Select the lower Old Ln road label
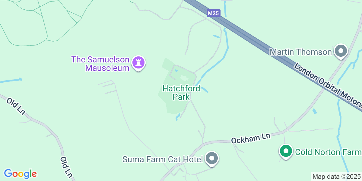The width and height of the screenshot is (362, 181). [66, 167]
